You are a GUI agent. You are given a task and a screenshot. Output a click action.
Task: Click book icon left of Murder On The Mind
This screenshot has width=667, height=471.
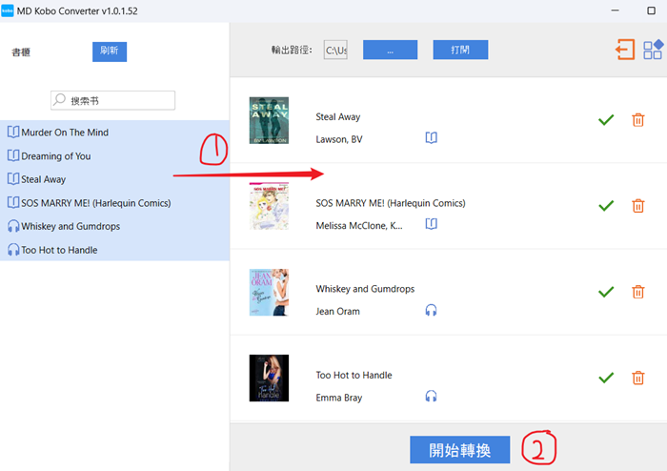tap(13, 132)
